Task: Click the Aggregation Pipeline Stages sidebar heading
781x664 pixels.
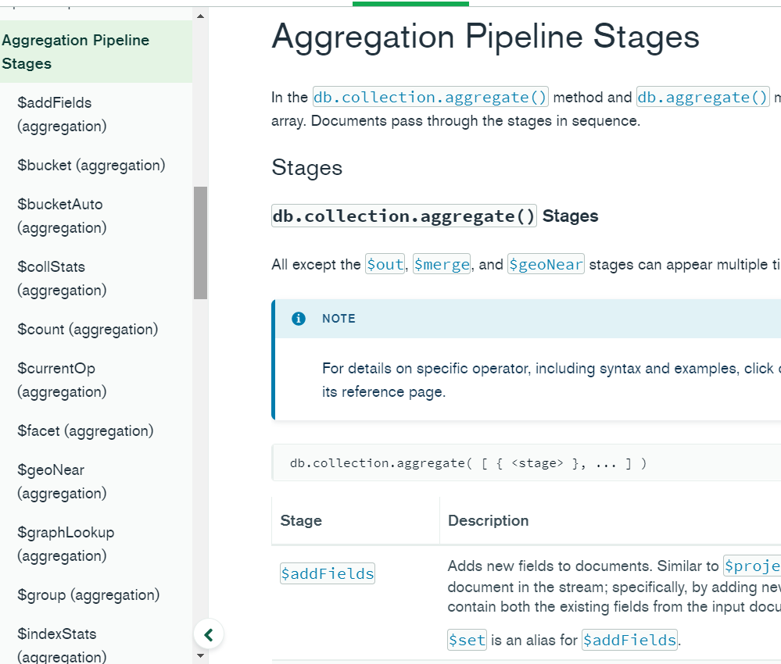Action: pos(75,52)
